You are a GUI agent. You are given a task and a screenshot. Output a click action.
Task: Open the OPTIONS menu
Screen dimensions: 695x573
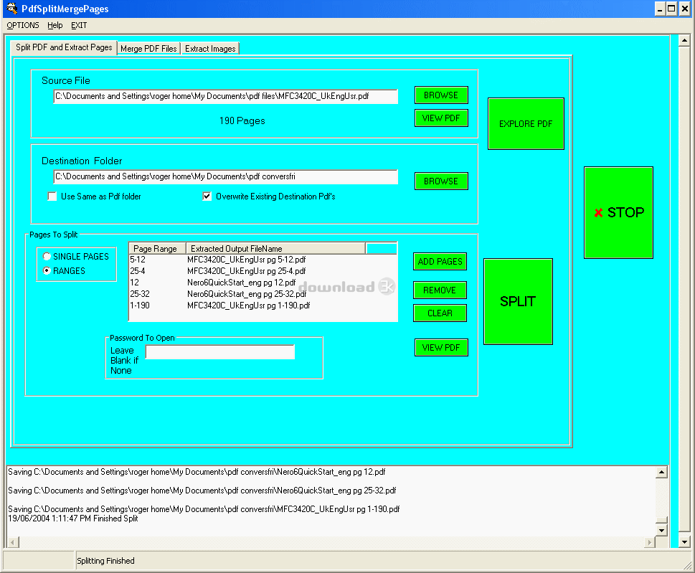point(23,25)
